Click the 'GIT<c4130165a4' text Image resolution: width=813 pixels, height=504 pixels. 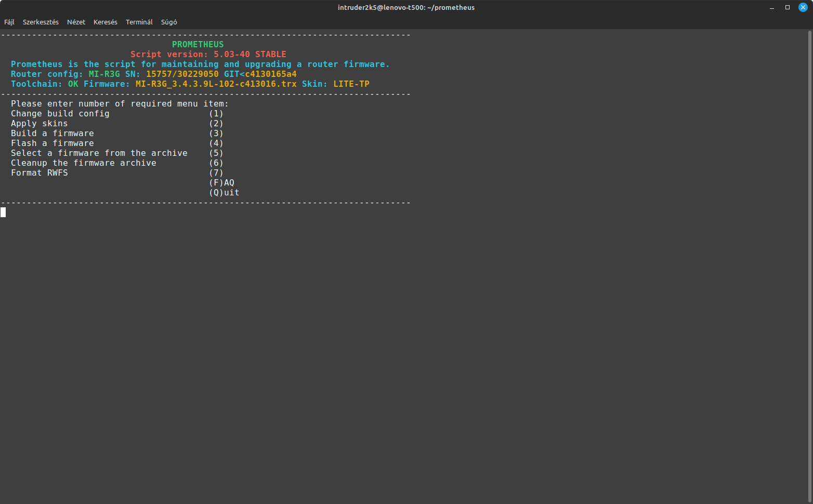[260, 74]
